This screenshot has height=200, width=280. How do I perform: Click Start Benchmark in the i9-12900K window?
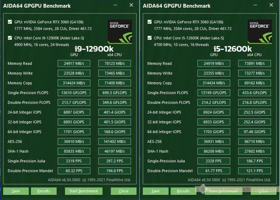click(x=84, y=191)
